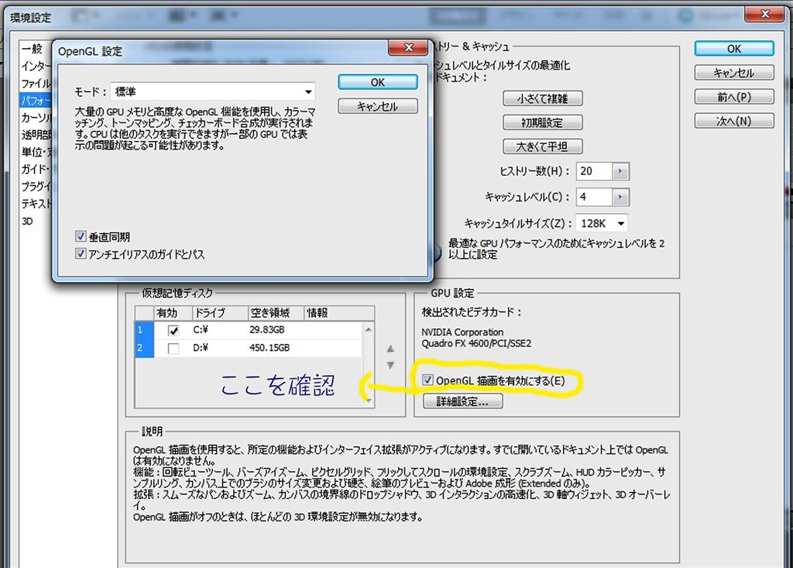The image size is (793, 568).
Task: Click the 小さくて複雑 button
Action: (x=543, y=98)
